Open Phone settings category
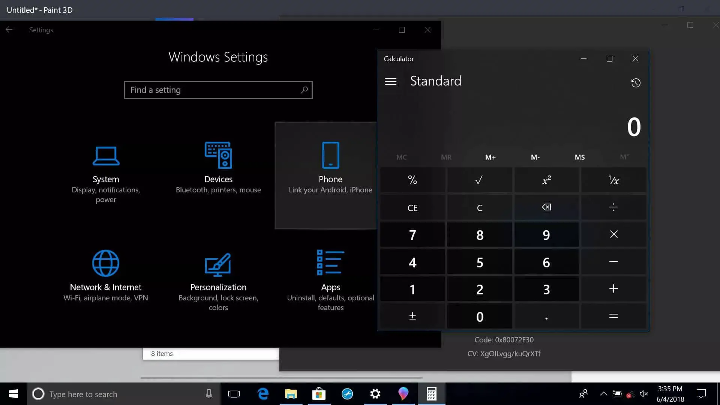 (326, 175)
